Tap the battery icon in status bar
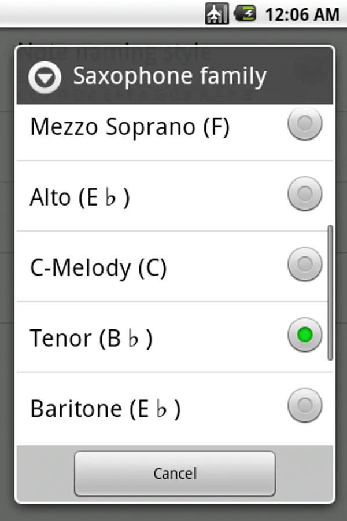347x521 pixels. pos(245,13)
